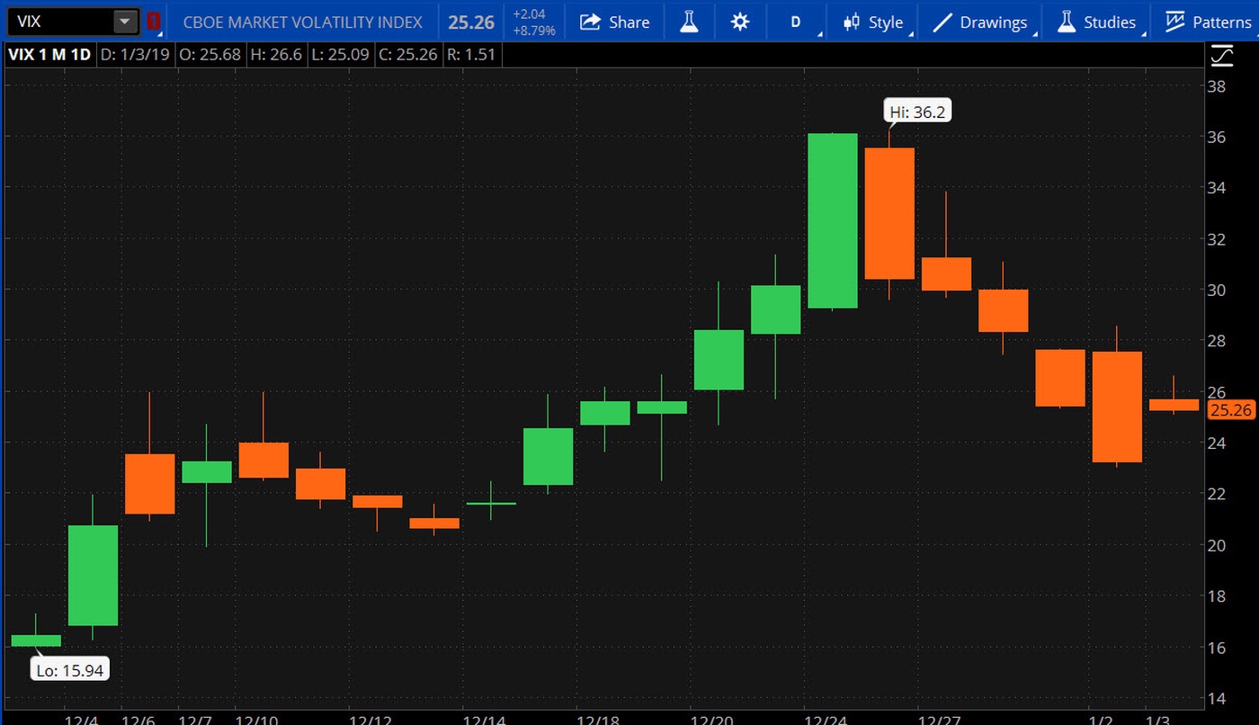This screenshot has height=725, width=1259.
Task: Click the chart scale toggle icon above the price axis
Action: [1222, 57]
